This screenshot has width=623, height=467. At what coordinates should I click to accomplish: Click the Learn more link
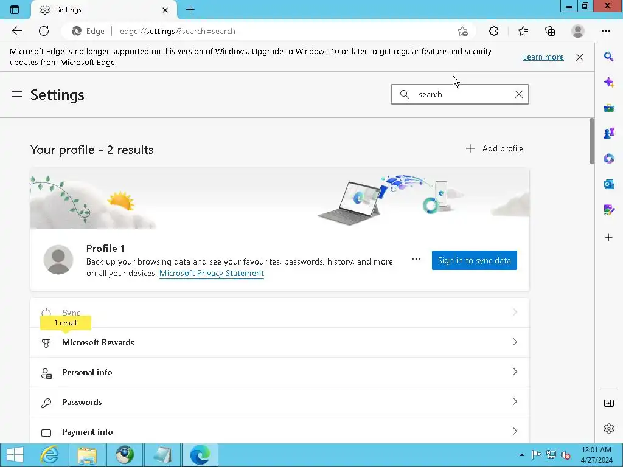tap(543, 57)
